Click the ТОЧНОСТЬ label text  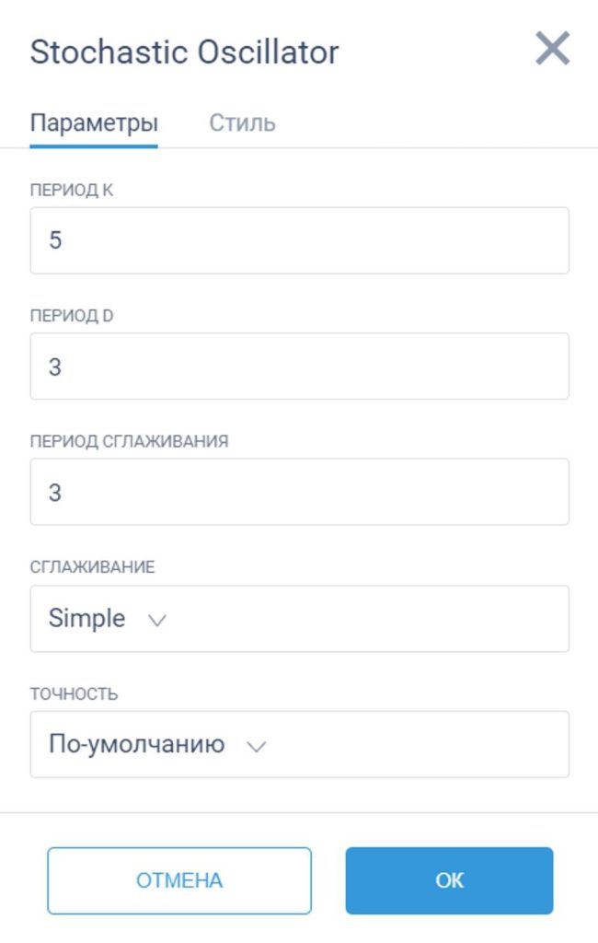tap(74, 693)
